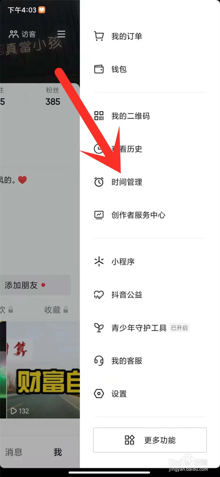Switch to the 收藏 locked tab

coord(56,310)
